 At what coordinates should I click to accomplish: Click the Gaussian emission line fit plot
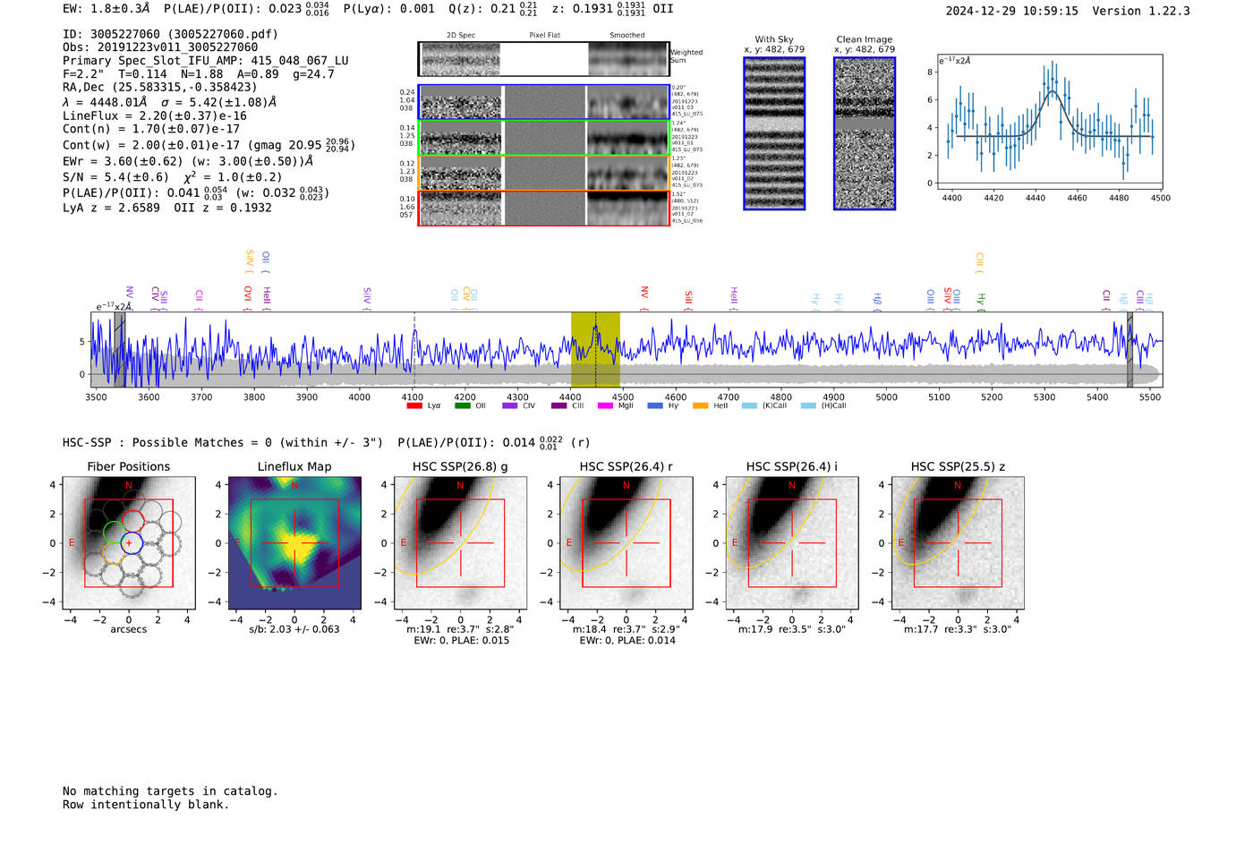(1049, 122)
